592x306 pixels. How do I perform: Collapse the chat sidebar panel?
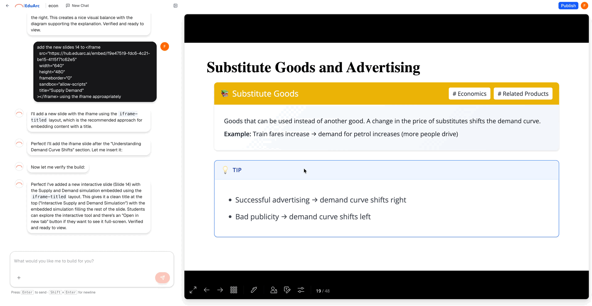click(x=176, y=5)
